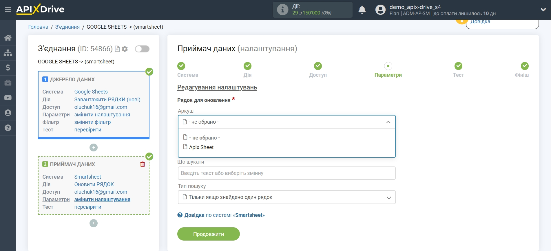Click the Редагування налаштувань heading

click(x=217, y=87)
